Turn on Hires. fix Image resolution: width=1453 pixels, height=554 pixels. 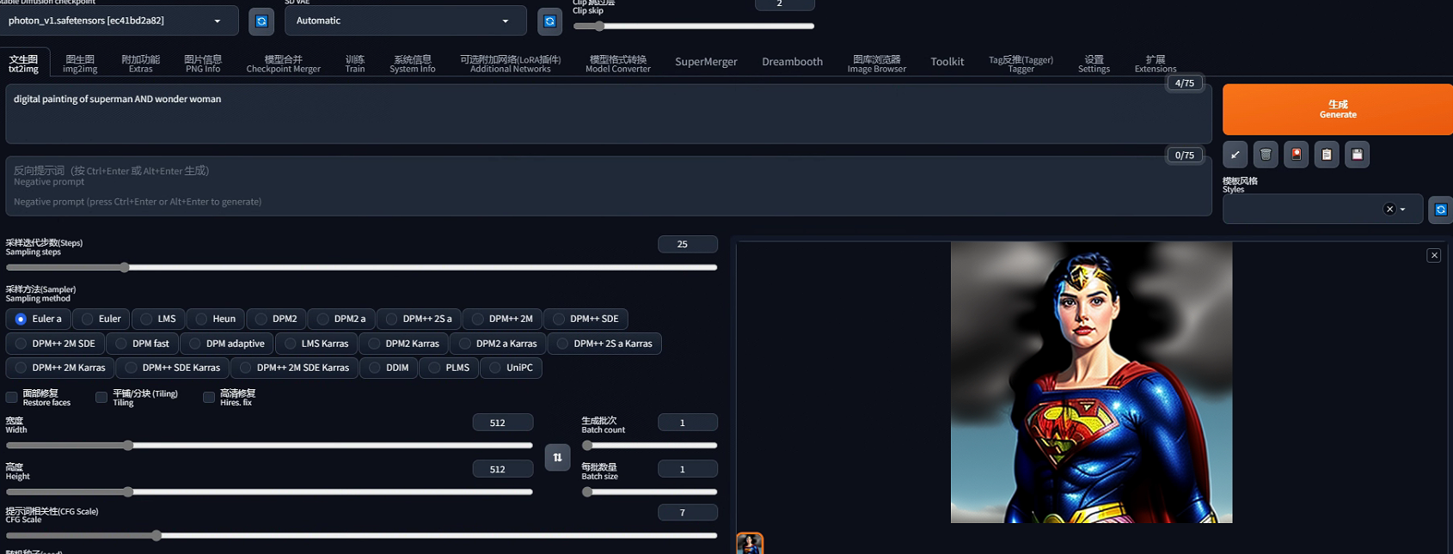point(209,397)
